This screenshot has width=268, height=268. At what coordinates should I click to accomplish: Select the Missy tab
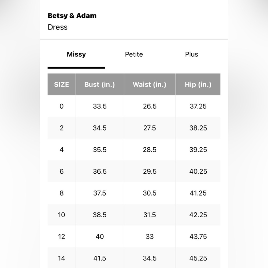click(x=76, y=54)
